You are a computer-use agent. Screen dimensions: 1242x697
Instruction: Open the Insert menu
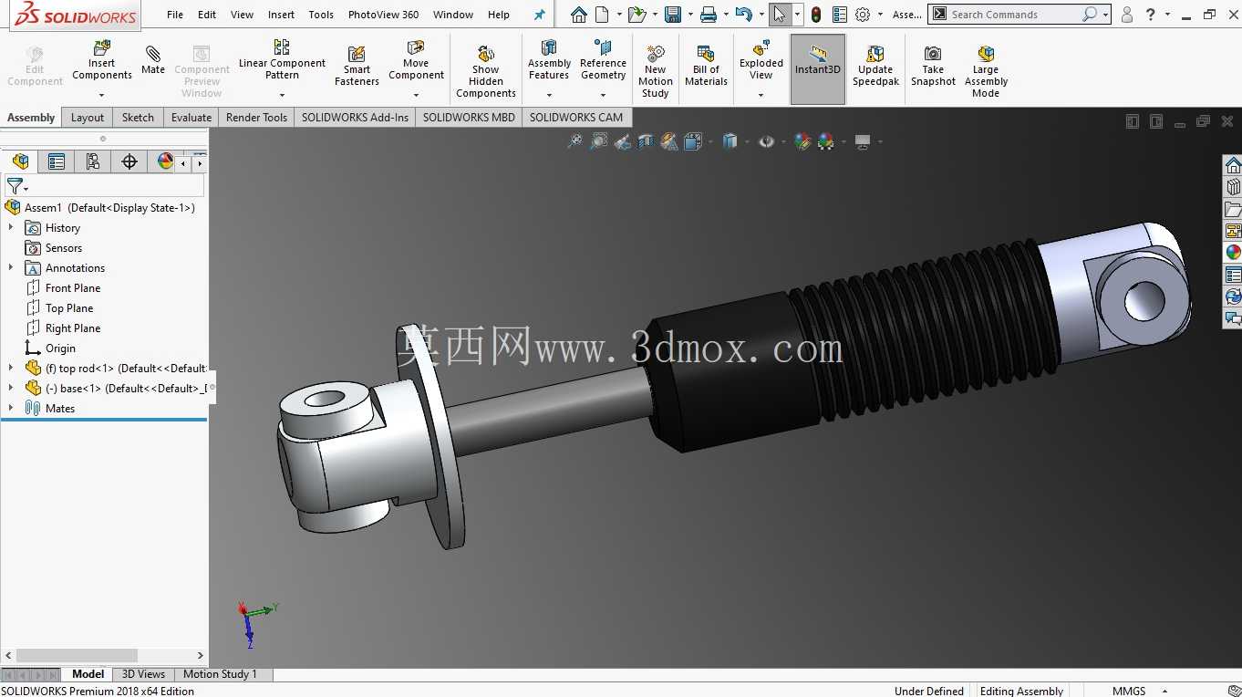point(281,15)
